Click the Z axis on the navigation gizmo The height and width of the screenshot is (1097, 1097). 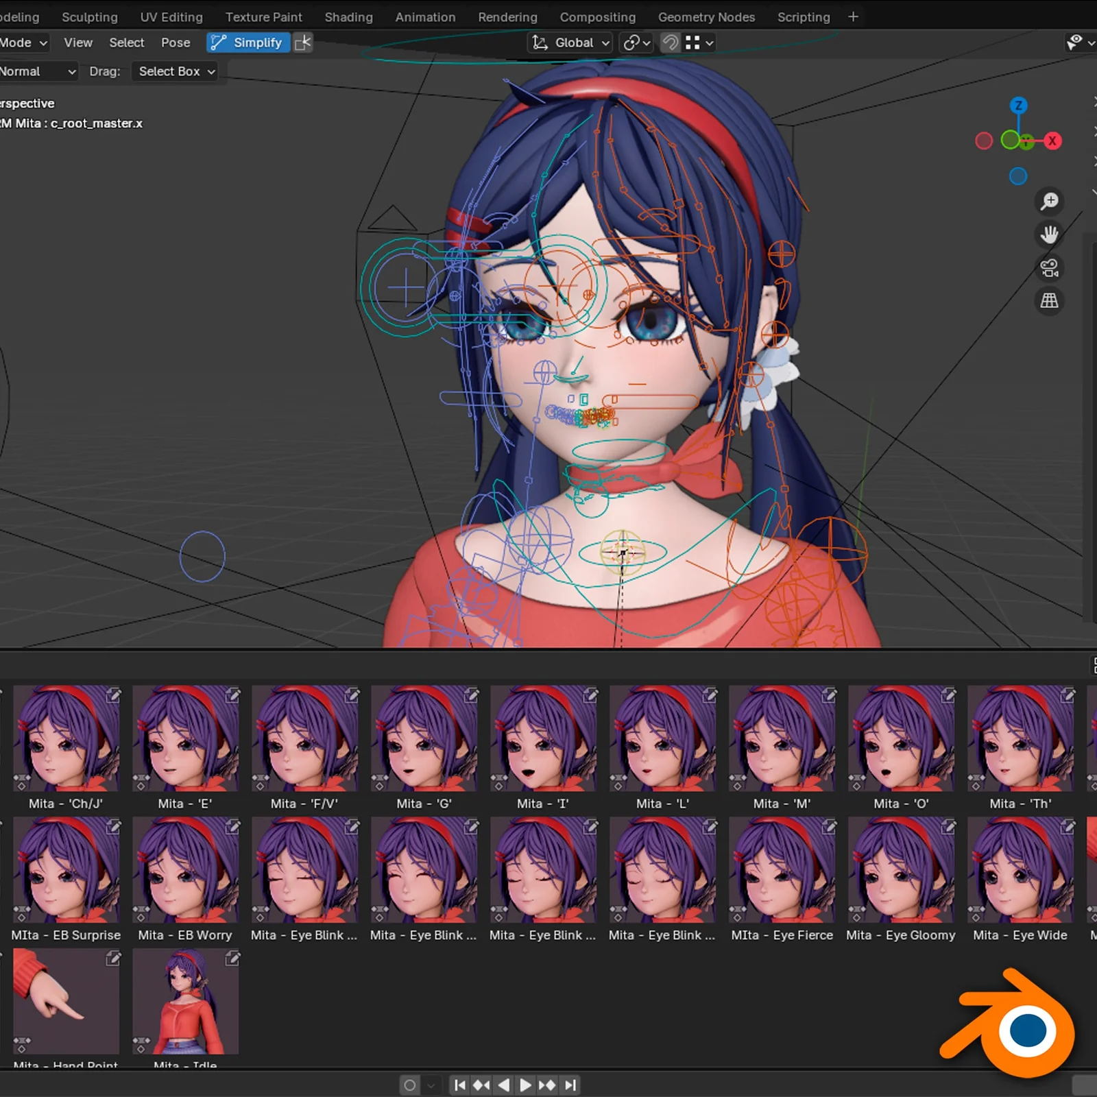[x=1019, y=106]
